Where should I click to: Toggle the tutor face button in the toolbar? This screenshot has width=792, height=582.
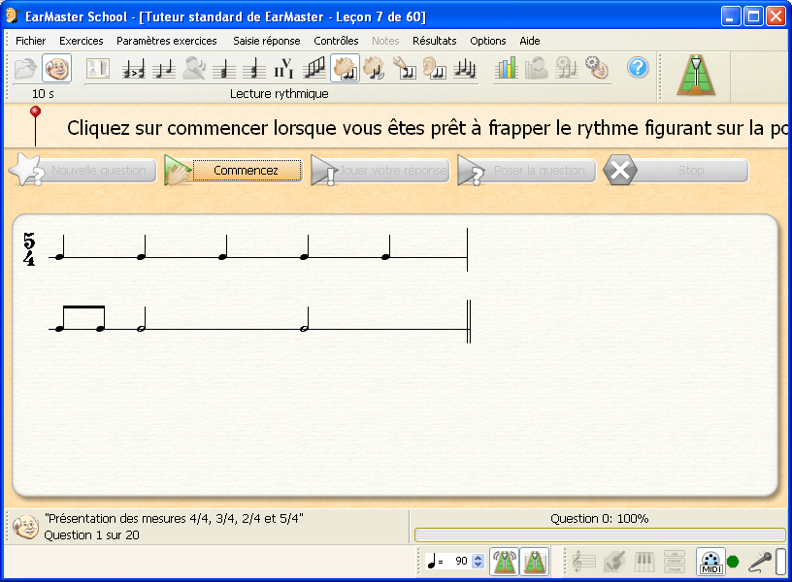tap(56, 68)
